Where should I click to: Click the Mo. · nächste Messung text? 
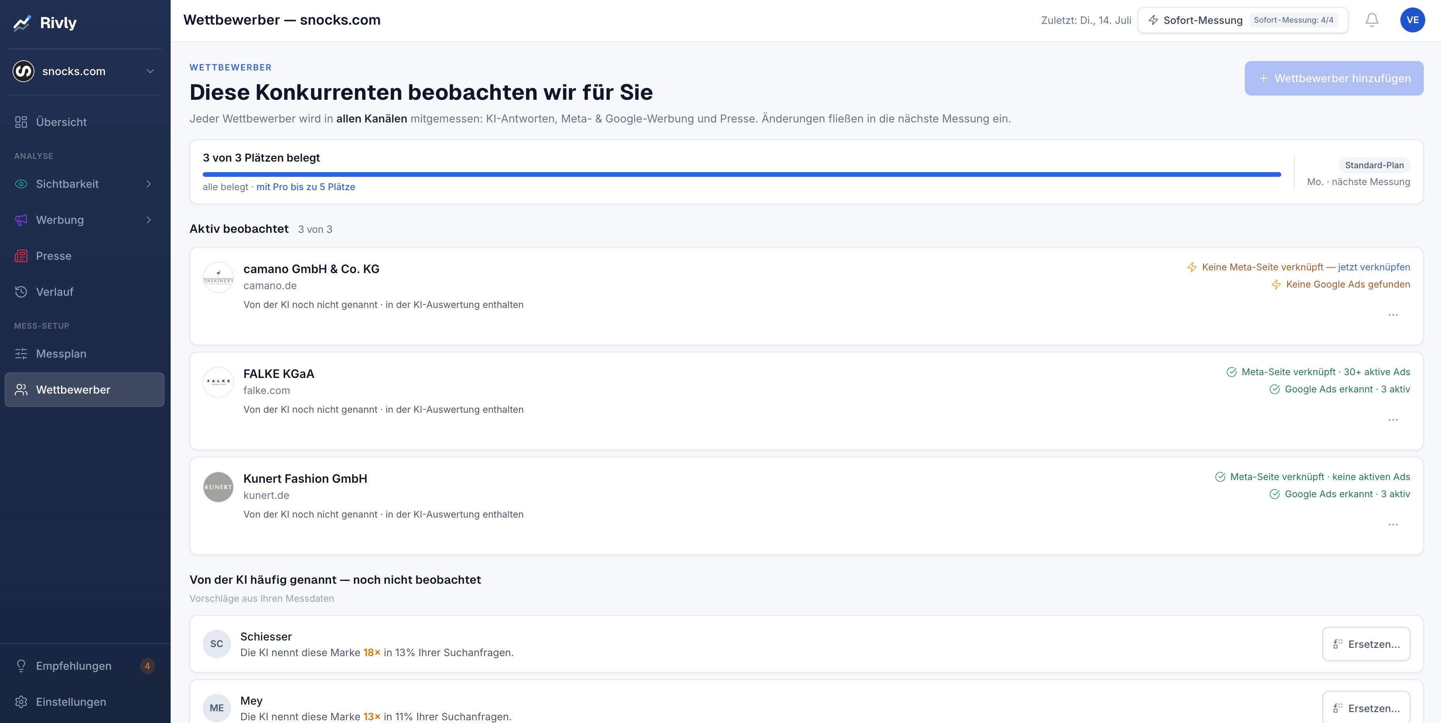coord(1358,182)
